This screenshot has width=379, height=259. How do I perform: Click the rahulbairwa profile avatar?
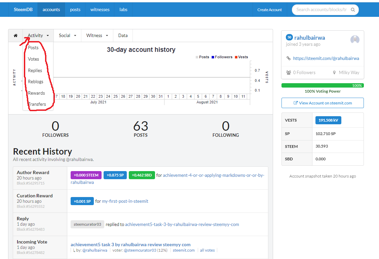click(355, 39)
